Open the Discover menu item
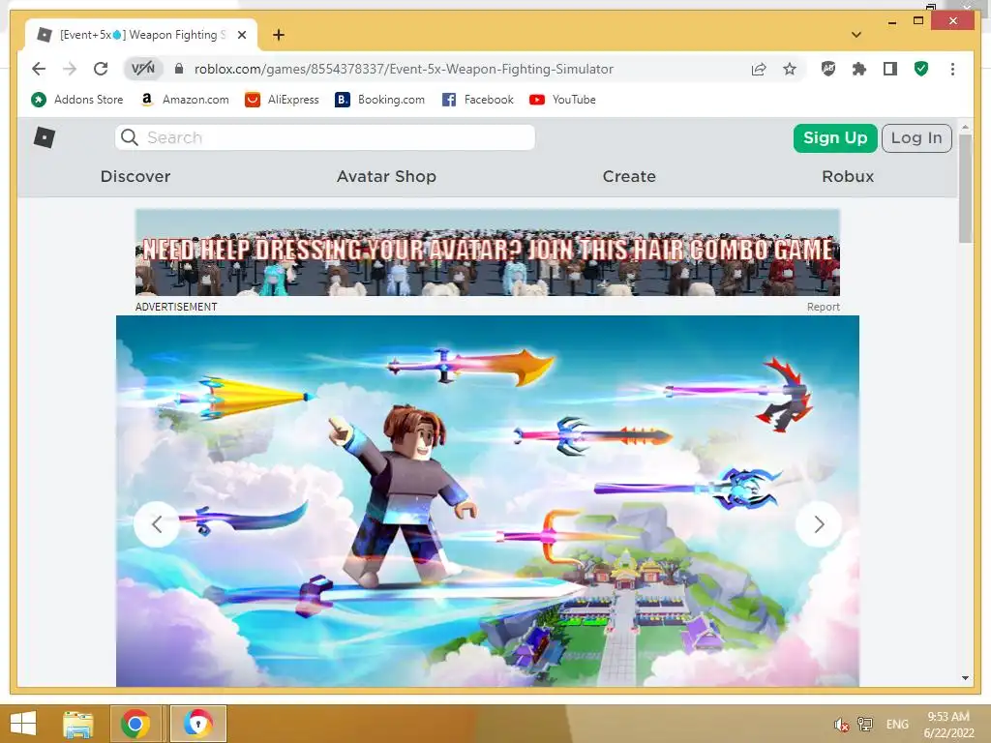This screenshot has height=743, width=991. click(x=135, y=176)
